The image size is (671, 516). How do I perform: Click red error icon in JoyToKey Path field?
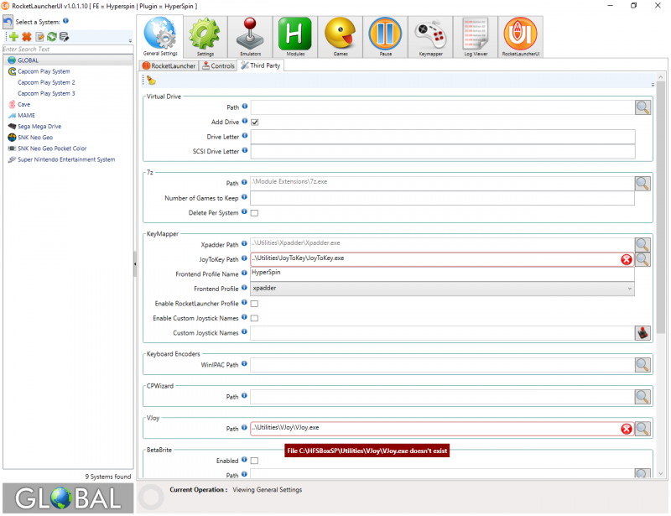point(627,259)
